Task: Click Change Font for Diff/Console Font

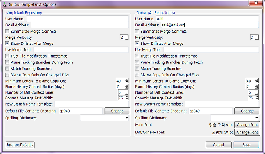Action: 247,132
